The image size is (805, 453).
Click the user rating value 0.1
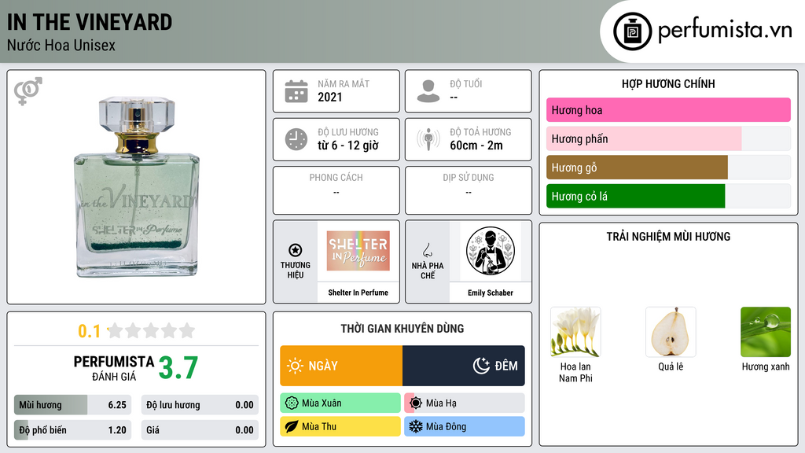tap(90, 331)
